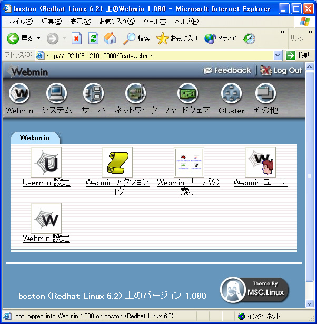
Task: Open the お気に入り(A) menu
Action: 117,22
